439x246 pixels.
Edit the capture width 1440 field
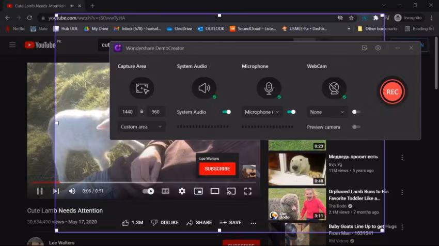[x=128, y=112]
